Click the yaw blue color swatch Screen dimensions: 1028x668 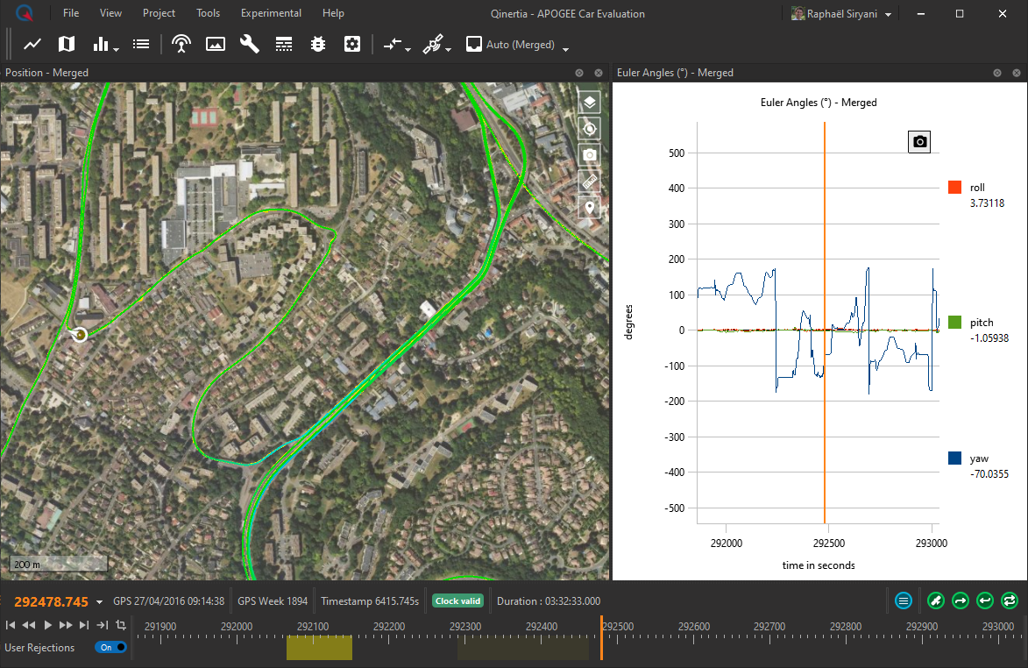click(x=954, y=458)
